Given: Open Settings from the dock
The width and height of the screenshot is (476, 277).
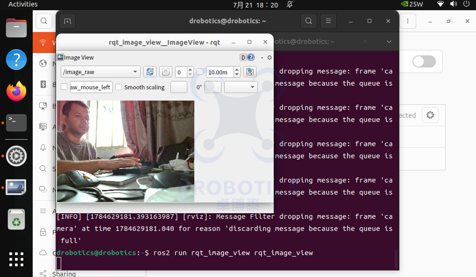Looking at the screenshot, I should click(16, 156).
